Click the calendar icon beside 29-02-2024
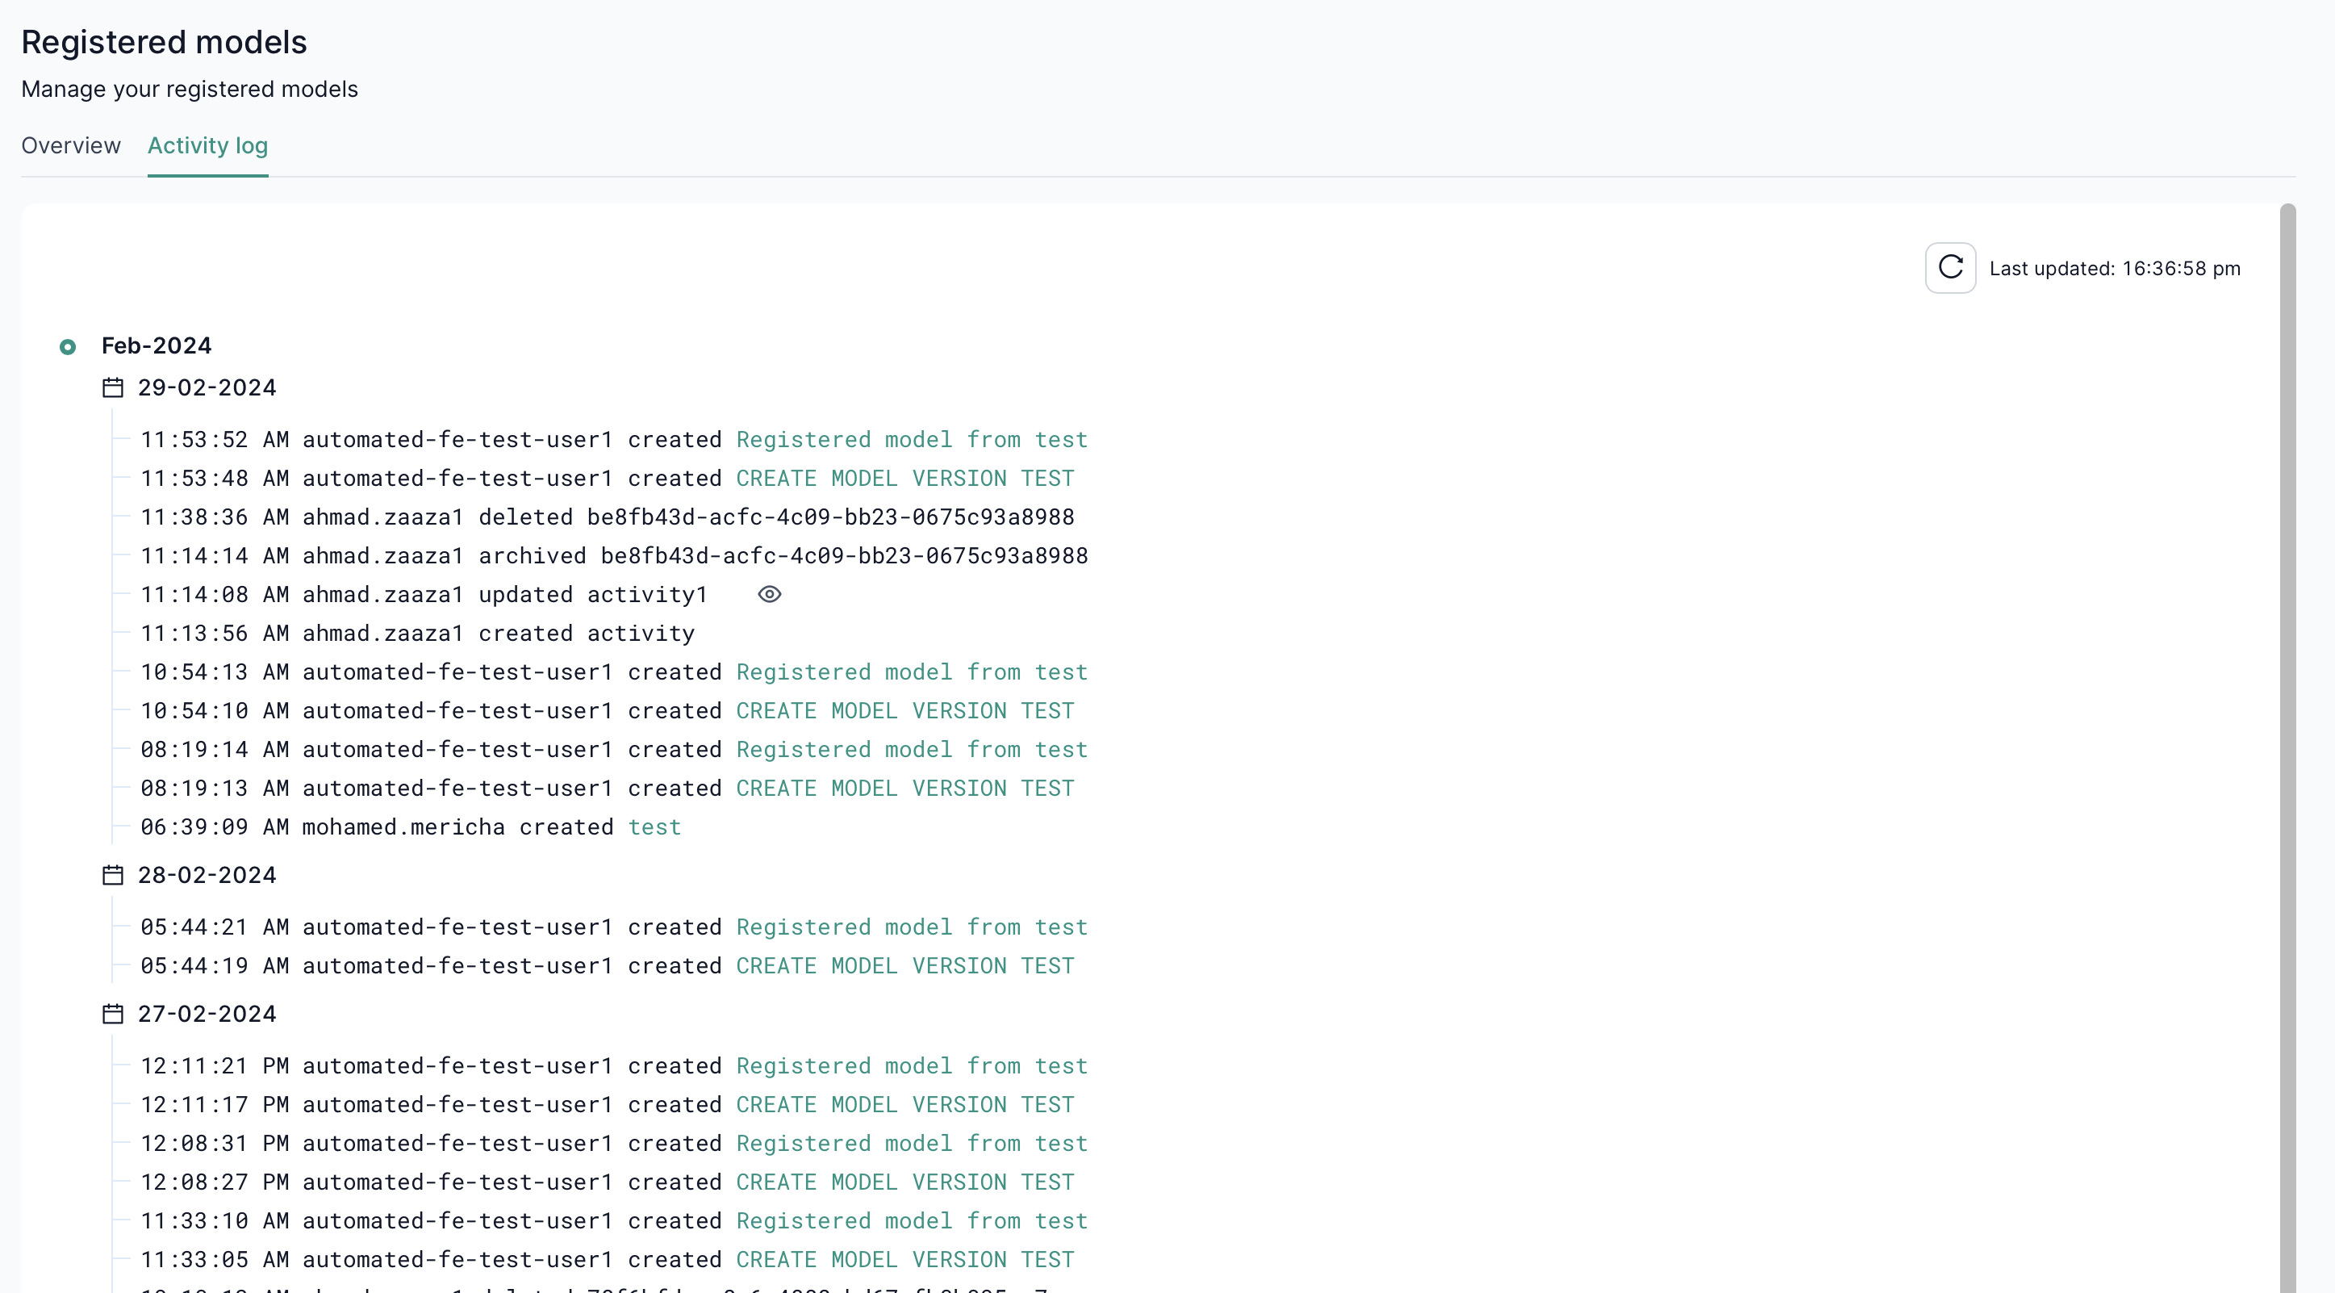Viewport: 2335px width, 1293px height. pos(112,387)
